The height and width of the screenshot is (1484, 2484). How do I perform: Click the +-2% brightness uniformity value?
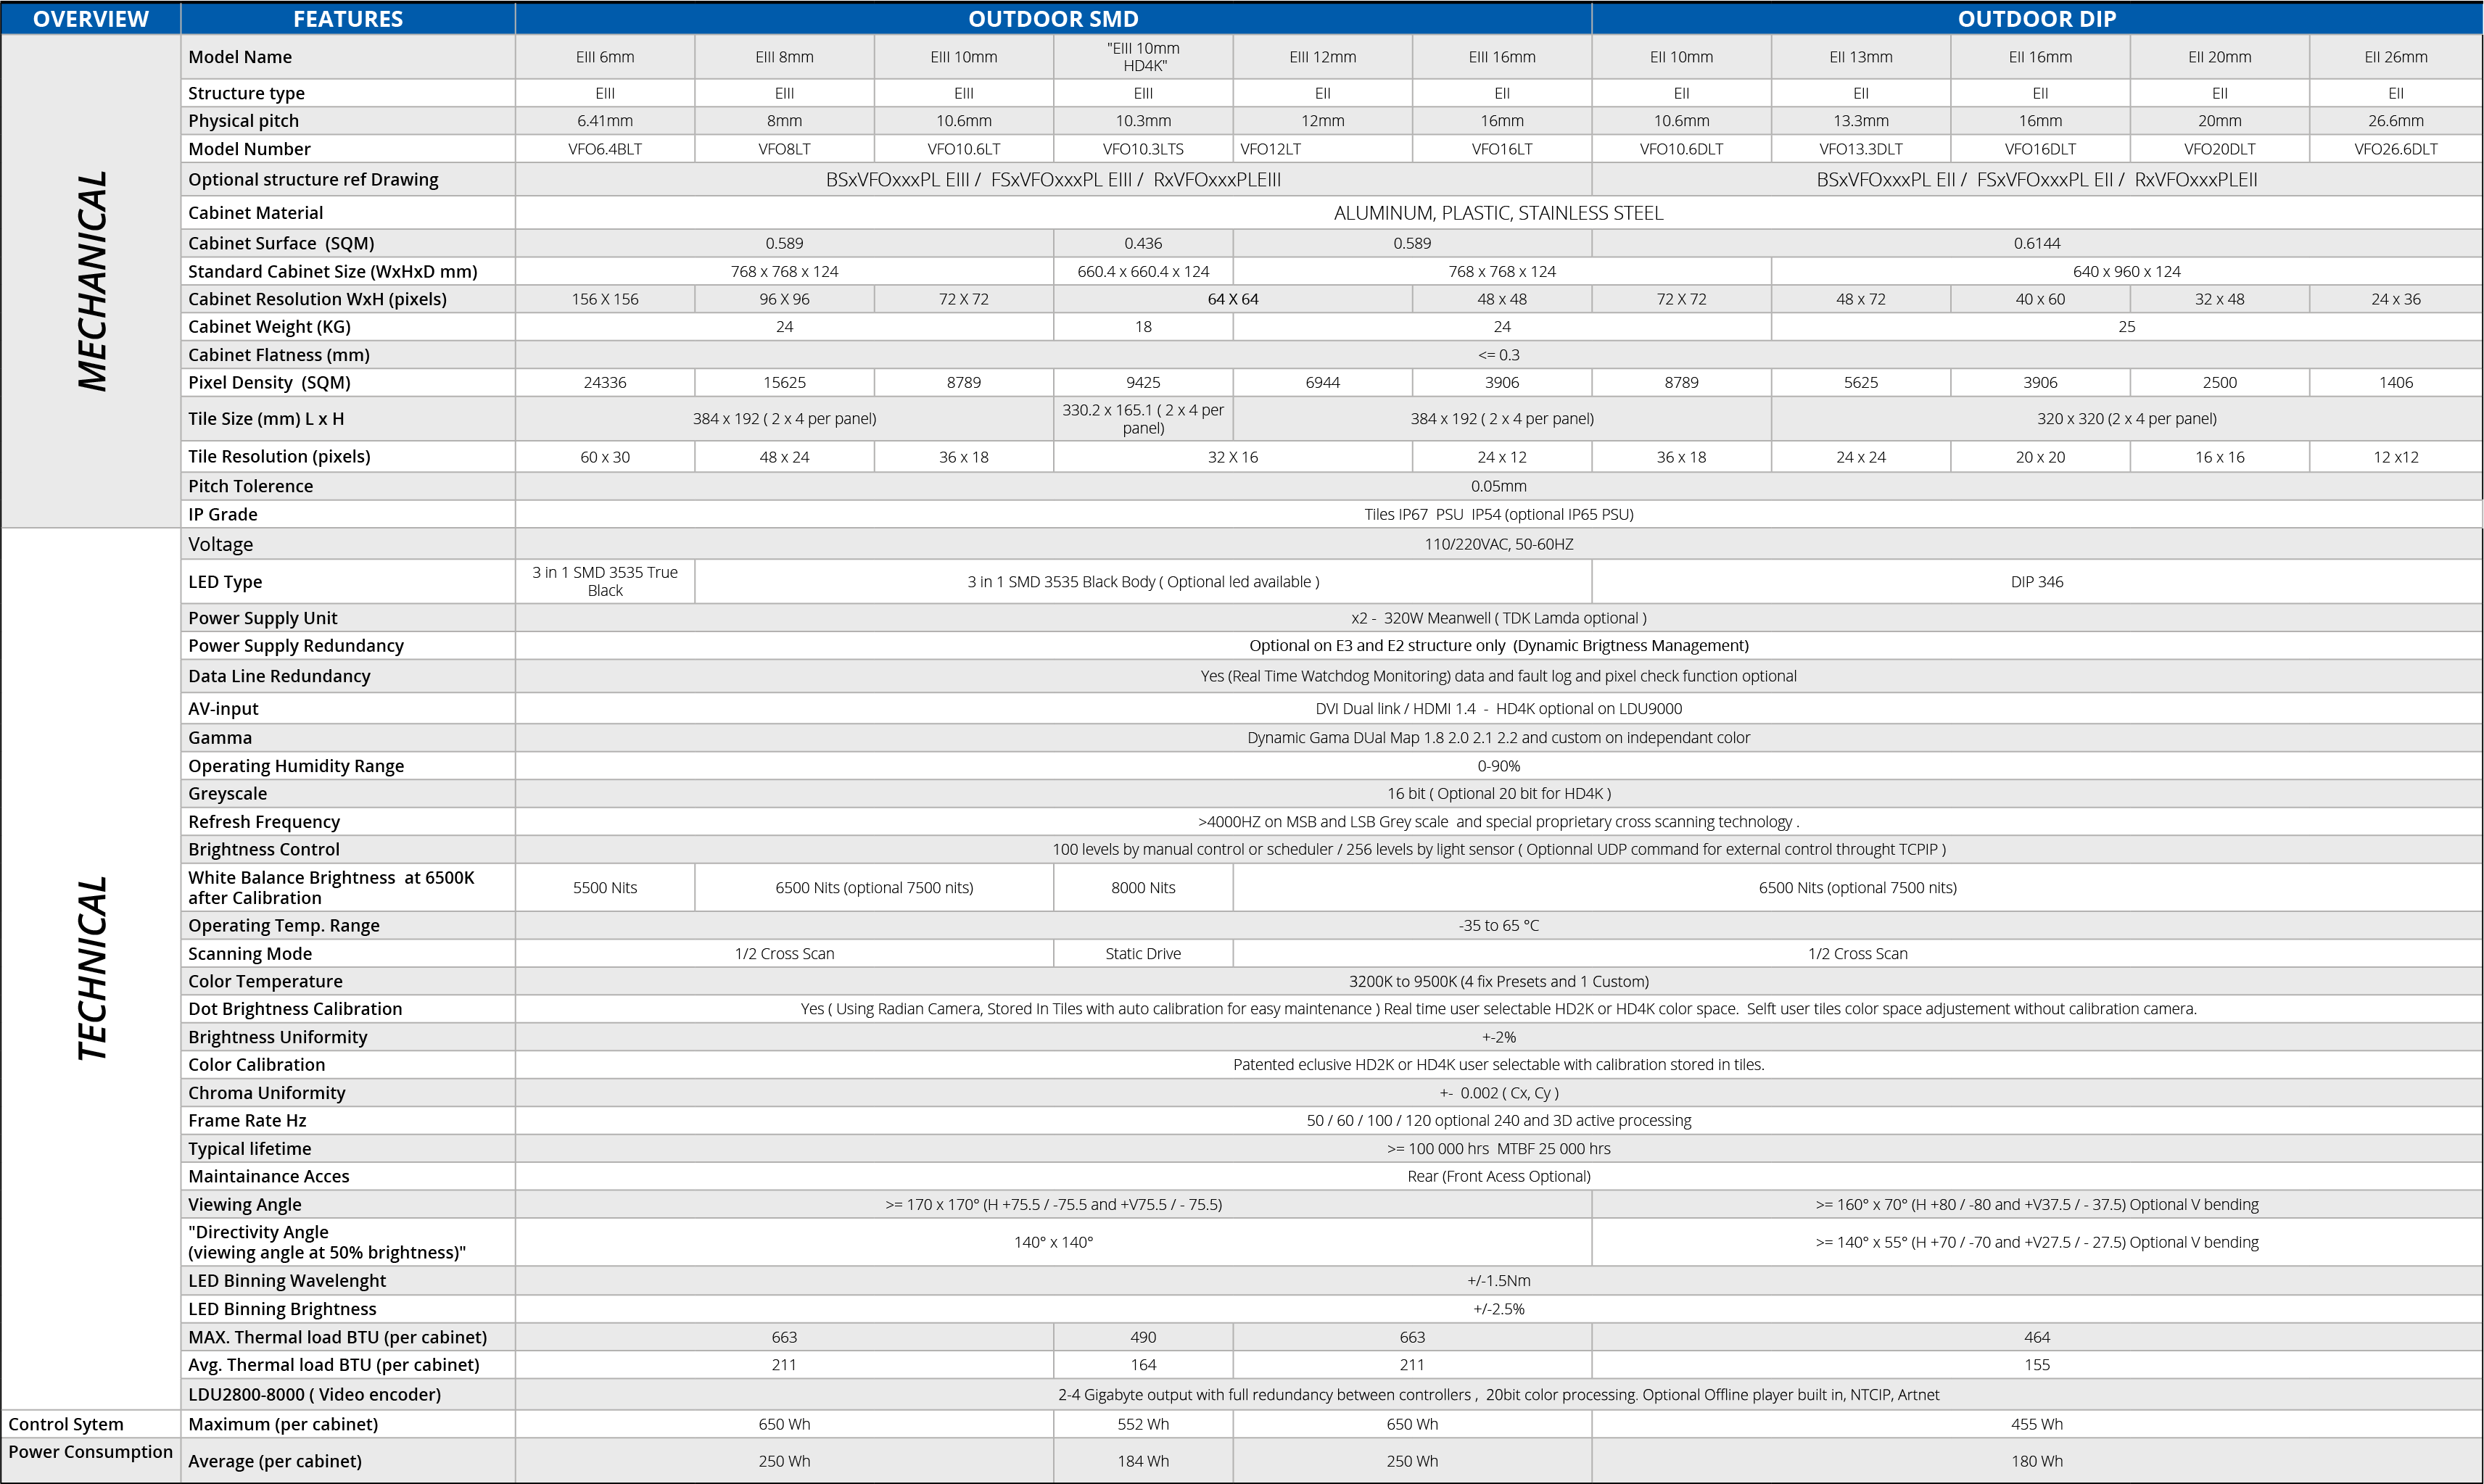[1498, 1037]
